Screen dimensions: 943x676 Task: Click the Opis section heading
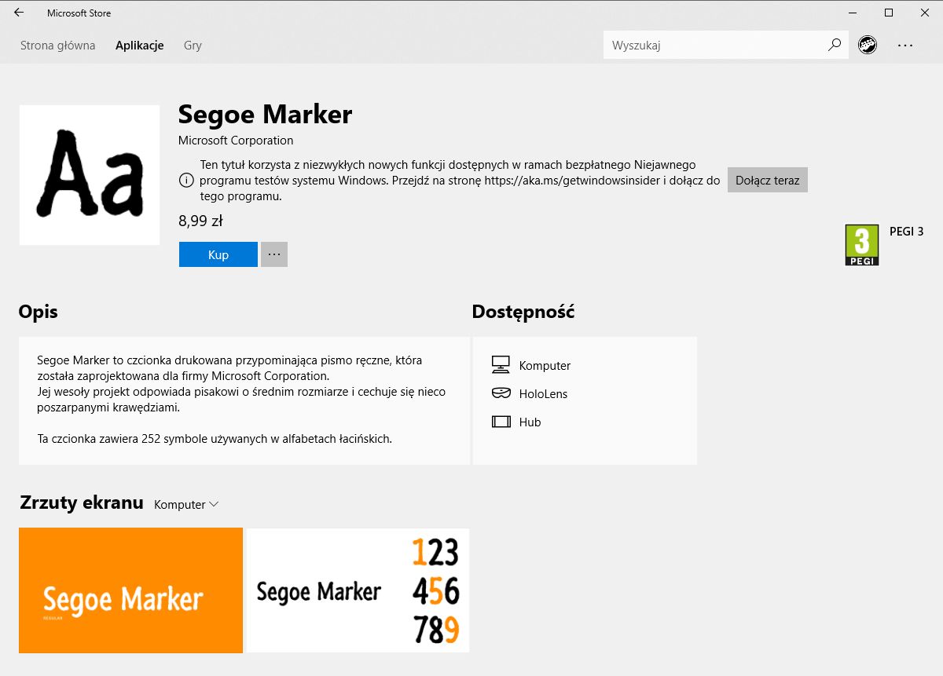pyautogui.click(x=39, y=312)
